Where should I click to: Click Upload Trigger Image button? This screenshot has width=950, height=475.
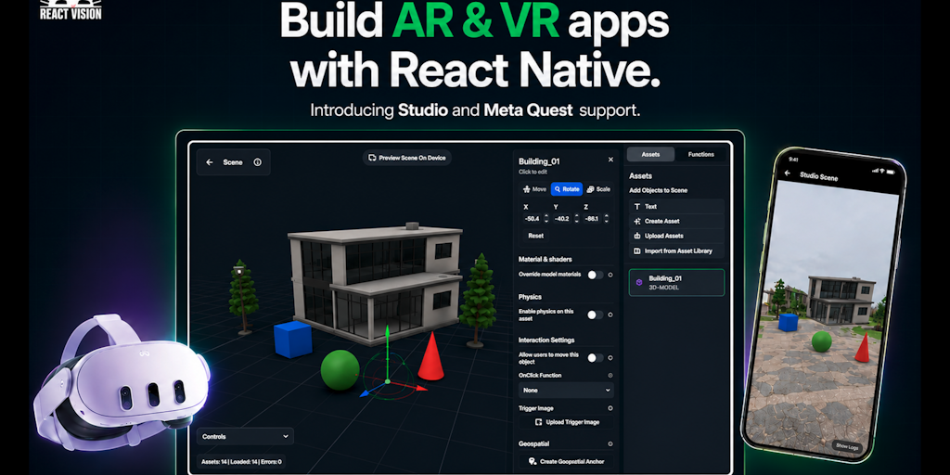coord(567,422)
